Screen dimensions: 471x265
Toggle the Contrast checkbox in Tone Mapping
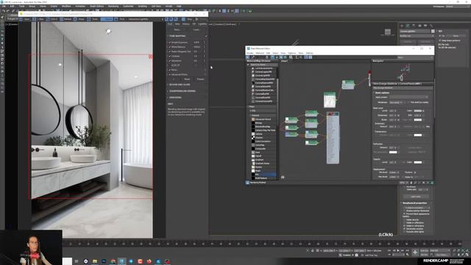click(x=170, y=56)
